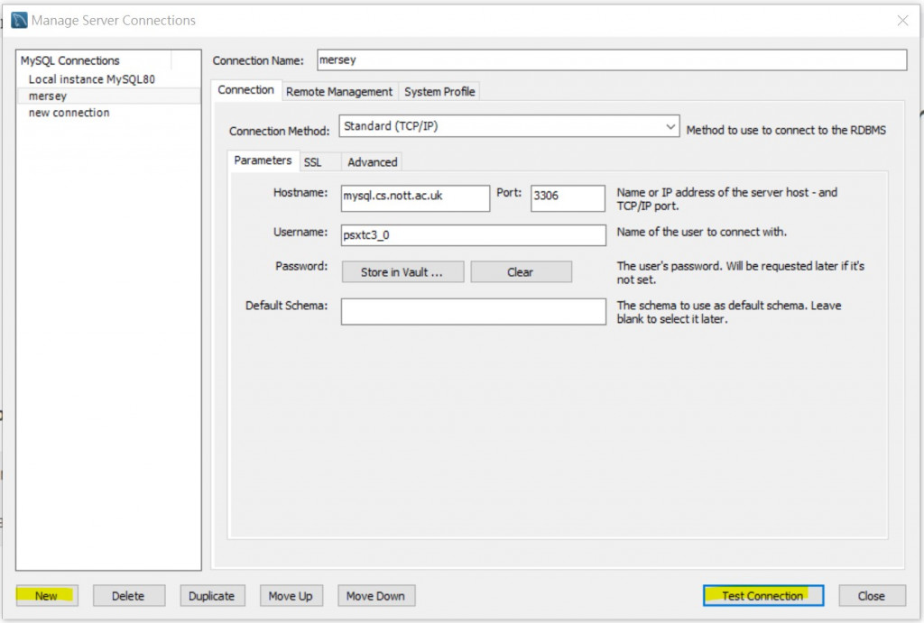Screen dimensions: 924x623
Task: Open the Connection Method dropdown
Action: click(509, 126)
